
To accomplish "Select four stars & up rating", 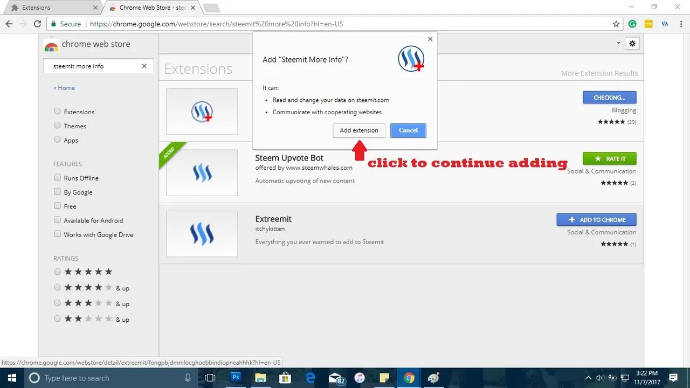I will click(x=57, y=287).
